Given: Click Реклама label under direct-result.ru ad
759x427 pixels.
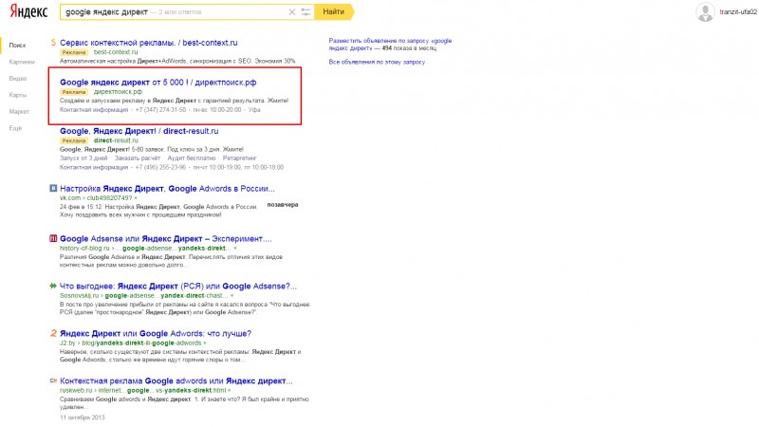Looking at the screenshot, I should click(74, 140).
